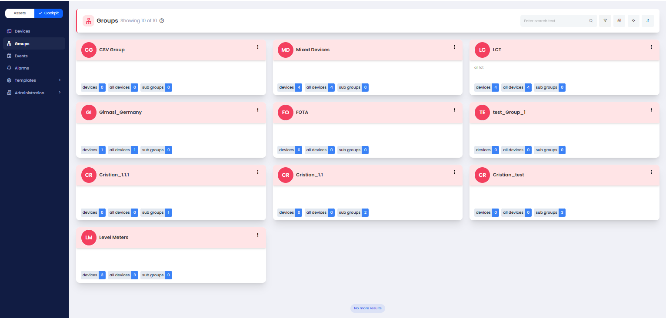Select the Cockpit view toggle
Image resolution: width=666 pixels, height=318 pixels.
pyautogui.click(x=49, y=13)
